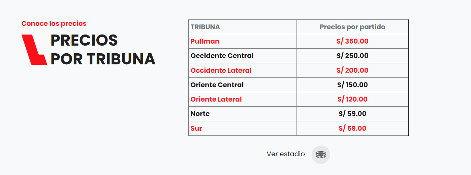This screenshot has width=471, height=175.
Task: Select the Occidente Lateral row label
Action: click(221, 70)
